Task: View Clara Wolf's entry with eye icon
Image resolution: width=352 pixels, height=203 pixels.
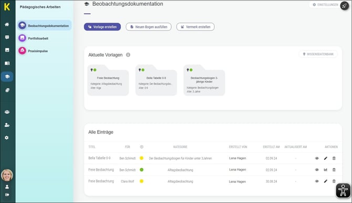Action: 317,181
